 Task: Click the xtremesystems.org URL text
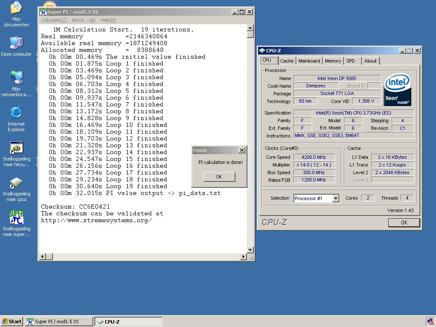click(x=97, y=220)
